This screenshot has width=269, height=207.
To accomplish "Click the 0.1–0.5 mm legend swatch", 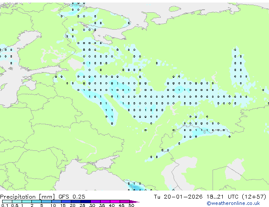I will pyautogui.click(x=7, y=202).
